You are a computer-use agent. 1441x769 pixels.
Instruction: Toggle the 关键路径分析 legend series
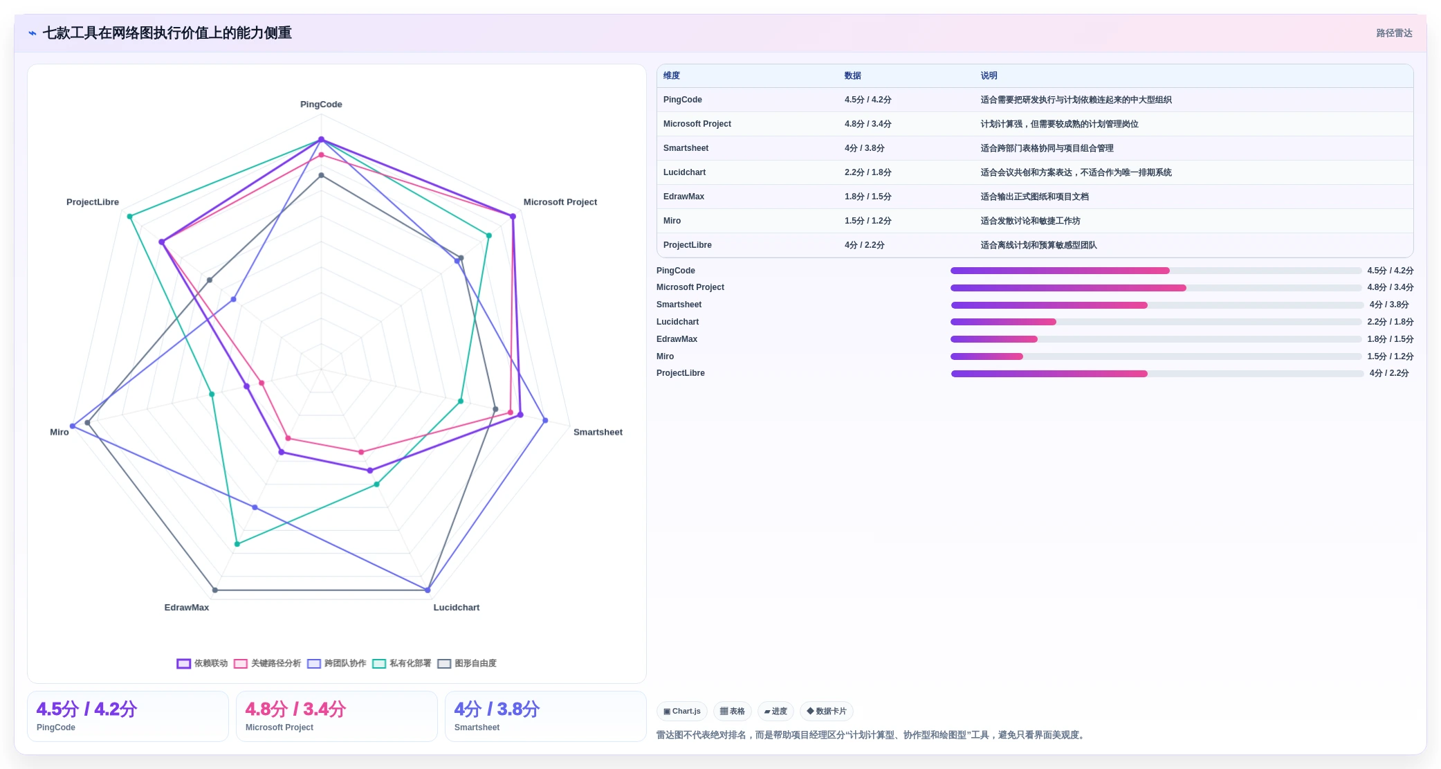(267, 663)
